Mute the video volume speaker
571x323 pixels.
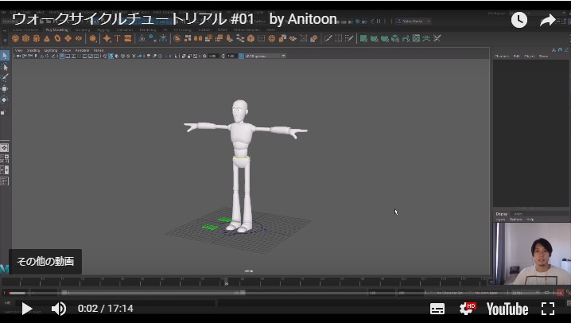pyautogui.click(x=59, y=309)
